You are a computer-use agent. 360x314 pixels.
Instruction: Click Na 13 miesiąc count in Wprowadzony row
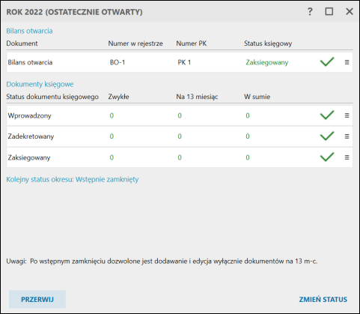(x=180, y=115)
